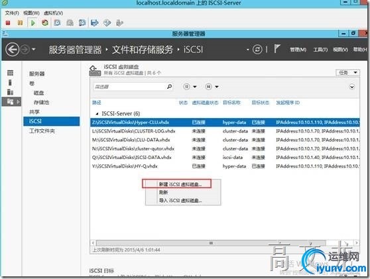Image resolution: width=370 pixels, height=279 pixels.
Task: Open the 视图(W) menu
Action: [31, 13]
